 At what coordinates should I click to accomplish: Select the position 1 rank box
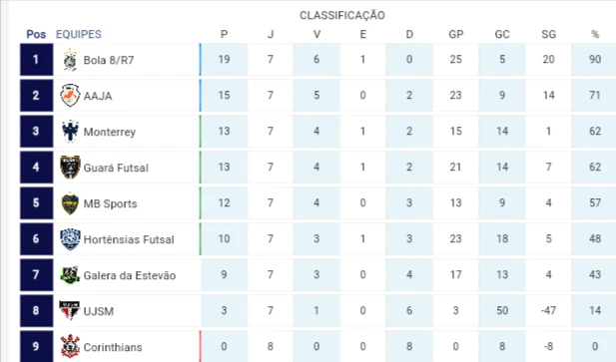37,60
